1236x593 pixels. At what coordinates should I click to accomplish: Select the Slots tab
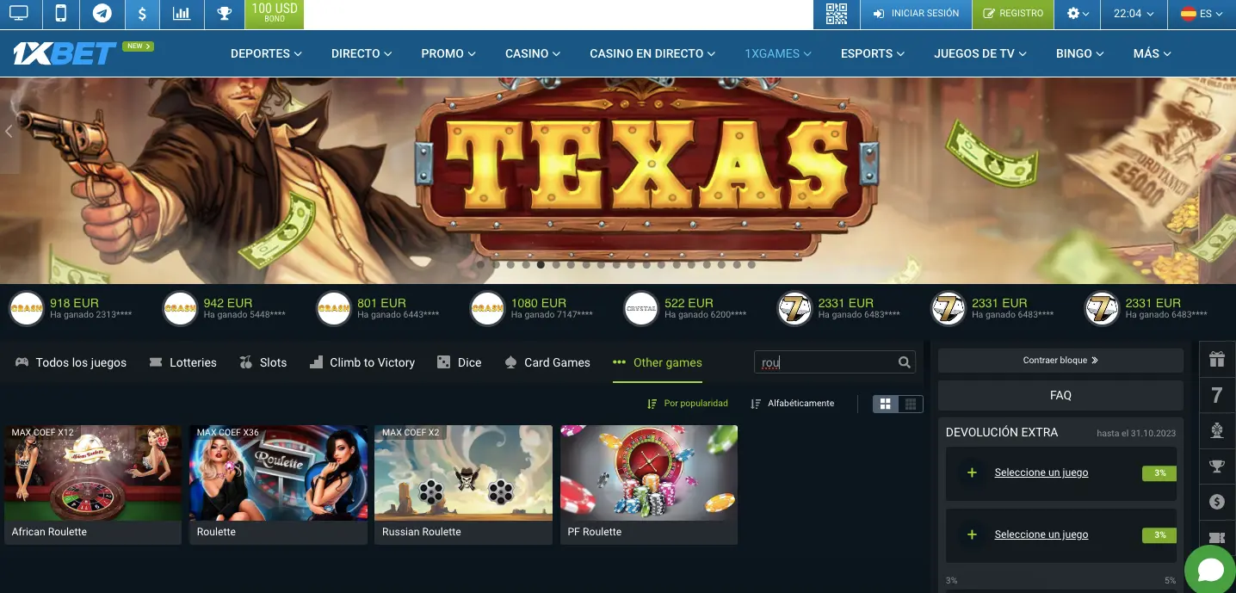(x=263, y=362)
